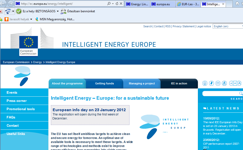Click the small IEE leaf logo above the menu

click(x=22, y=76)
